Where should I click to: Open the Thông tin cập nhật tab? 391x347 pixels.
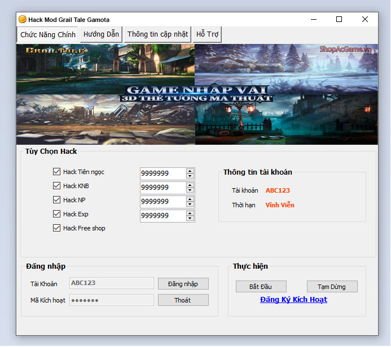pos(157,34)
